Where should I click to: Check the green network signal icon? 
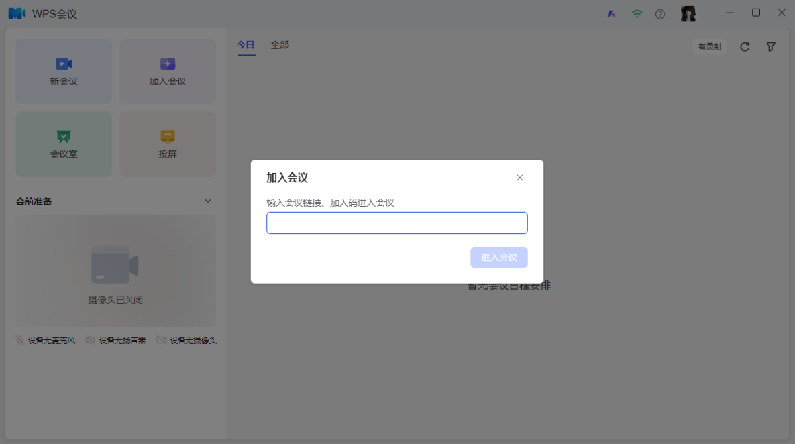pos(637,14)
